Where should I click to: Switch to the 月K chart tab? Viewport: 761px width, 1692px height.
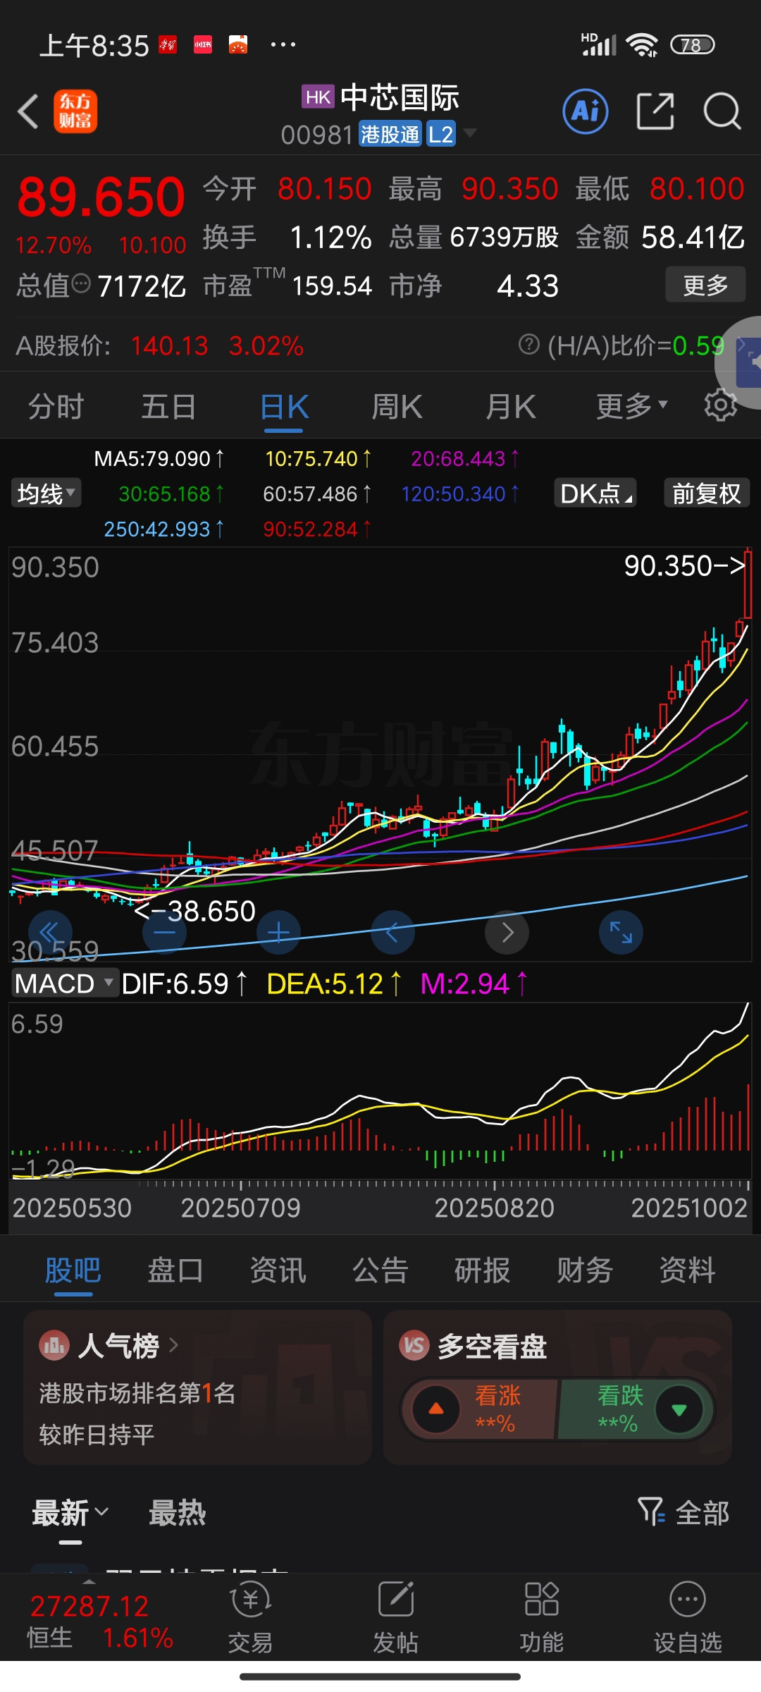[x=511, y=406]
